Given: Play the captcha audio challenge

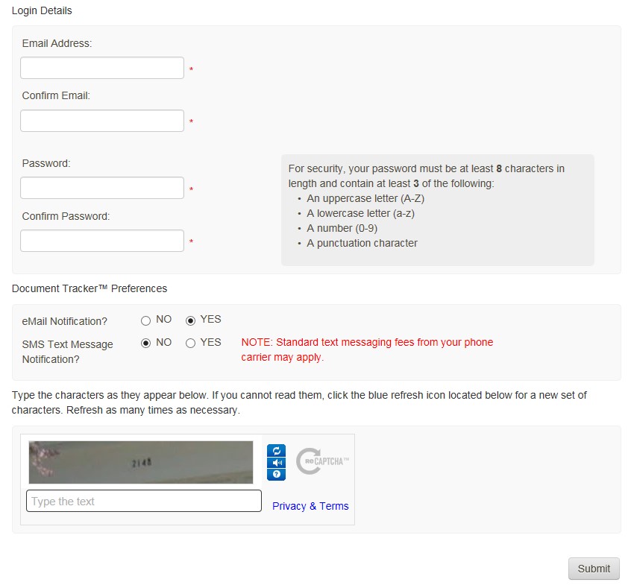Looking at the screenshot, I should click(276, 463).
